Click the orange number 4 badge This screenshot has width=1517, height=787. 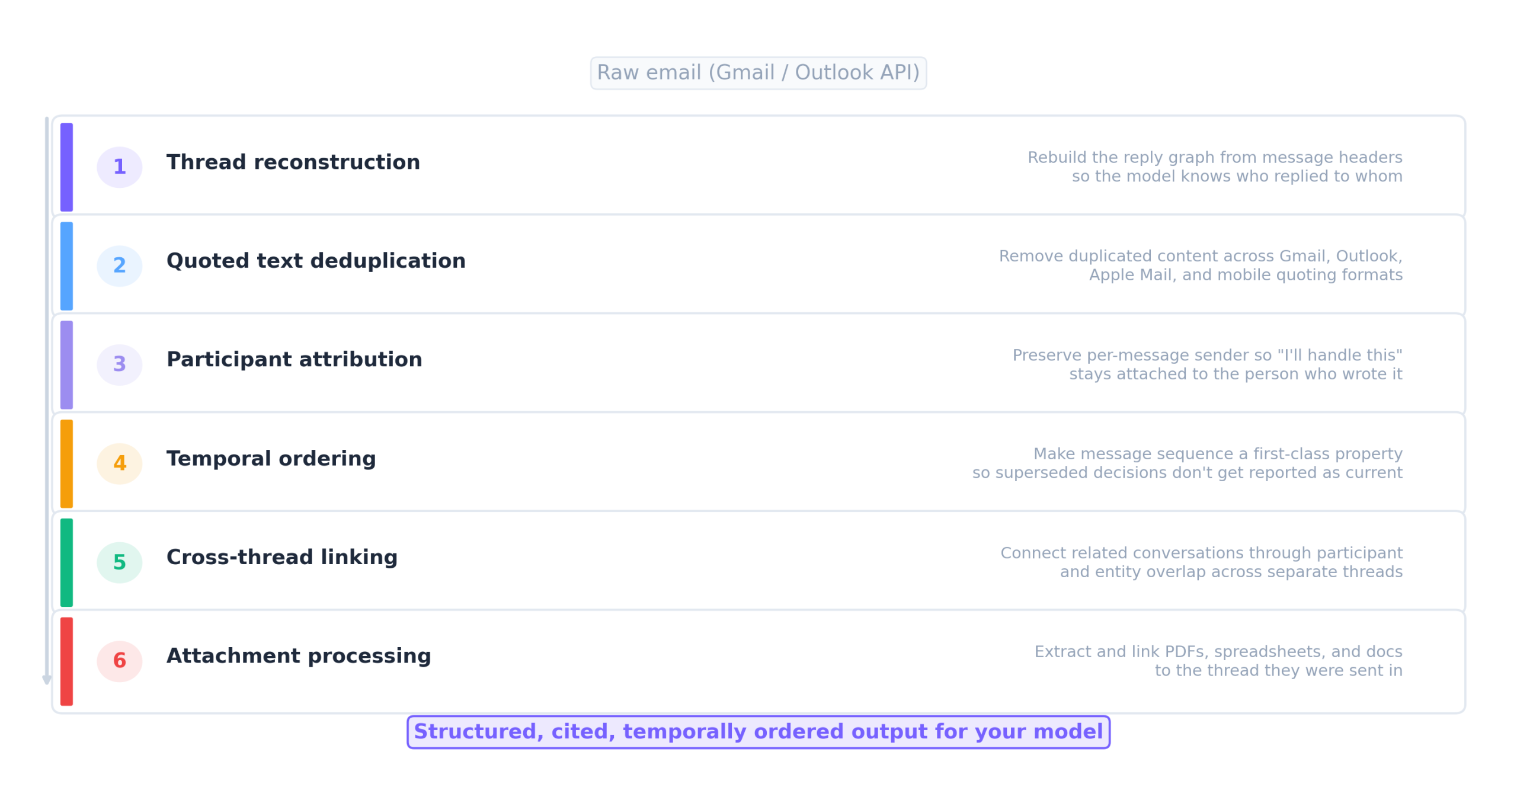[119, 463]
